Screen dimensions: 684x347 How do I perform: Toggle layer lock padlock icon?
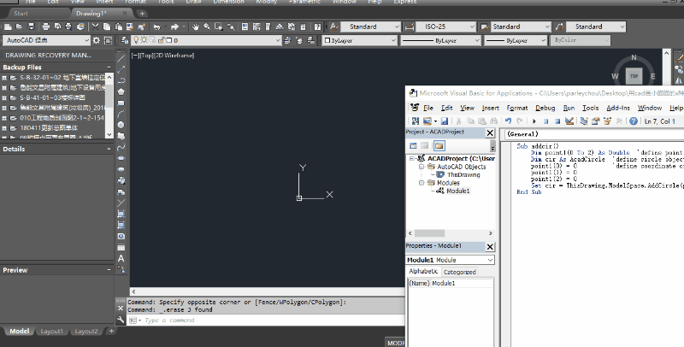point(161,40)
